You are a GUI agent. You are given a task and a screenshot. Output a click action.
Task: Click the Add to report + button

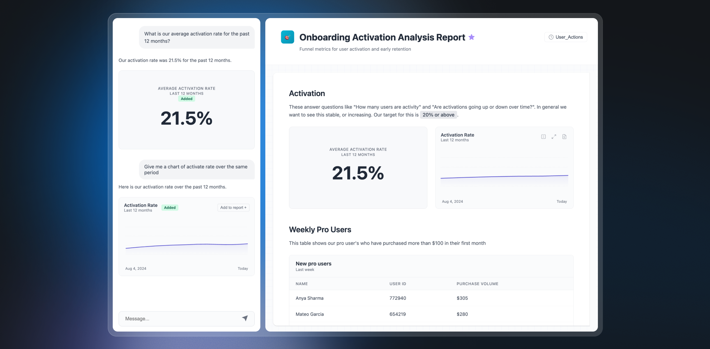tap(233, 208)
